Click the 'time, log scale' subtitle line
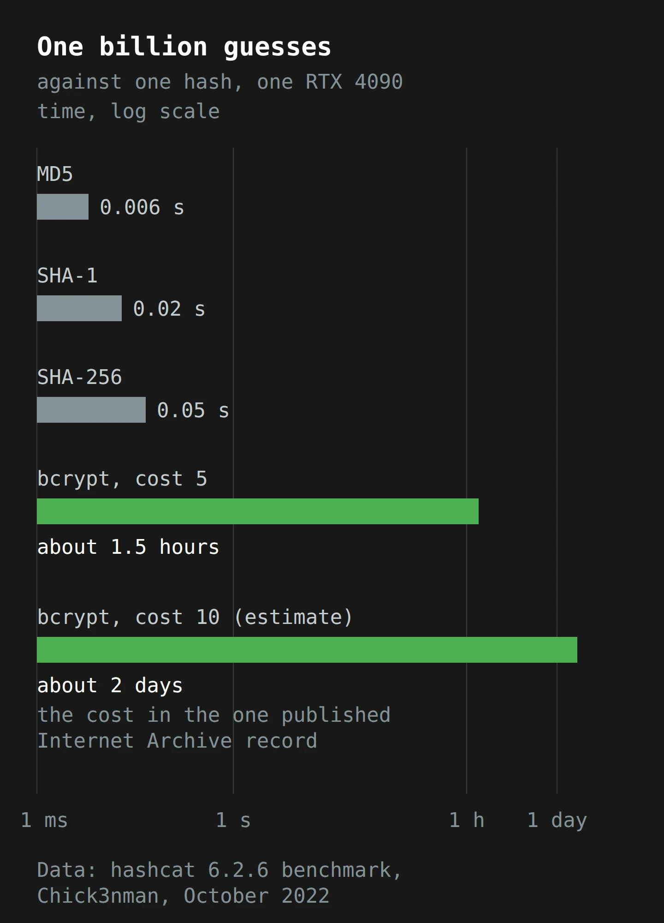The height and width of the screenshot is (923, 664). click(x=128, y=112)
